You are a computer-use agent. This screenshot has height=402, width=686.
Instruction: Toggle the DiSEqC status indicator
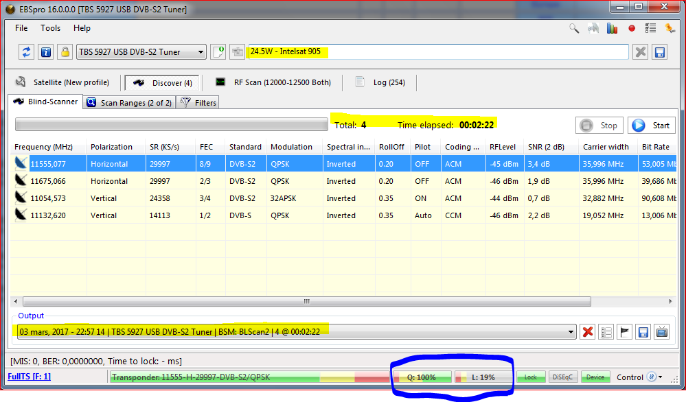click(x=563, y=377)
